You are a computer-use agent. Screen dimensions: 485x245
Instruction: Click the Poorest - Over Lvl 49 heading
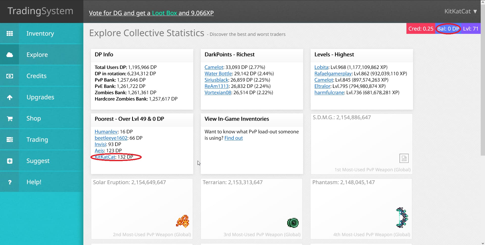click(129, 119)
